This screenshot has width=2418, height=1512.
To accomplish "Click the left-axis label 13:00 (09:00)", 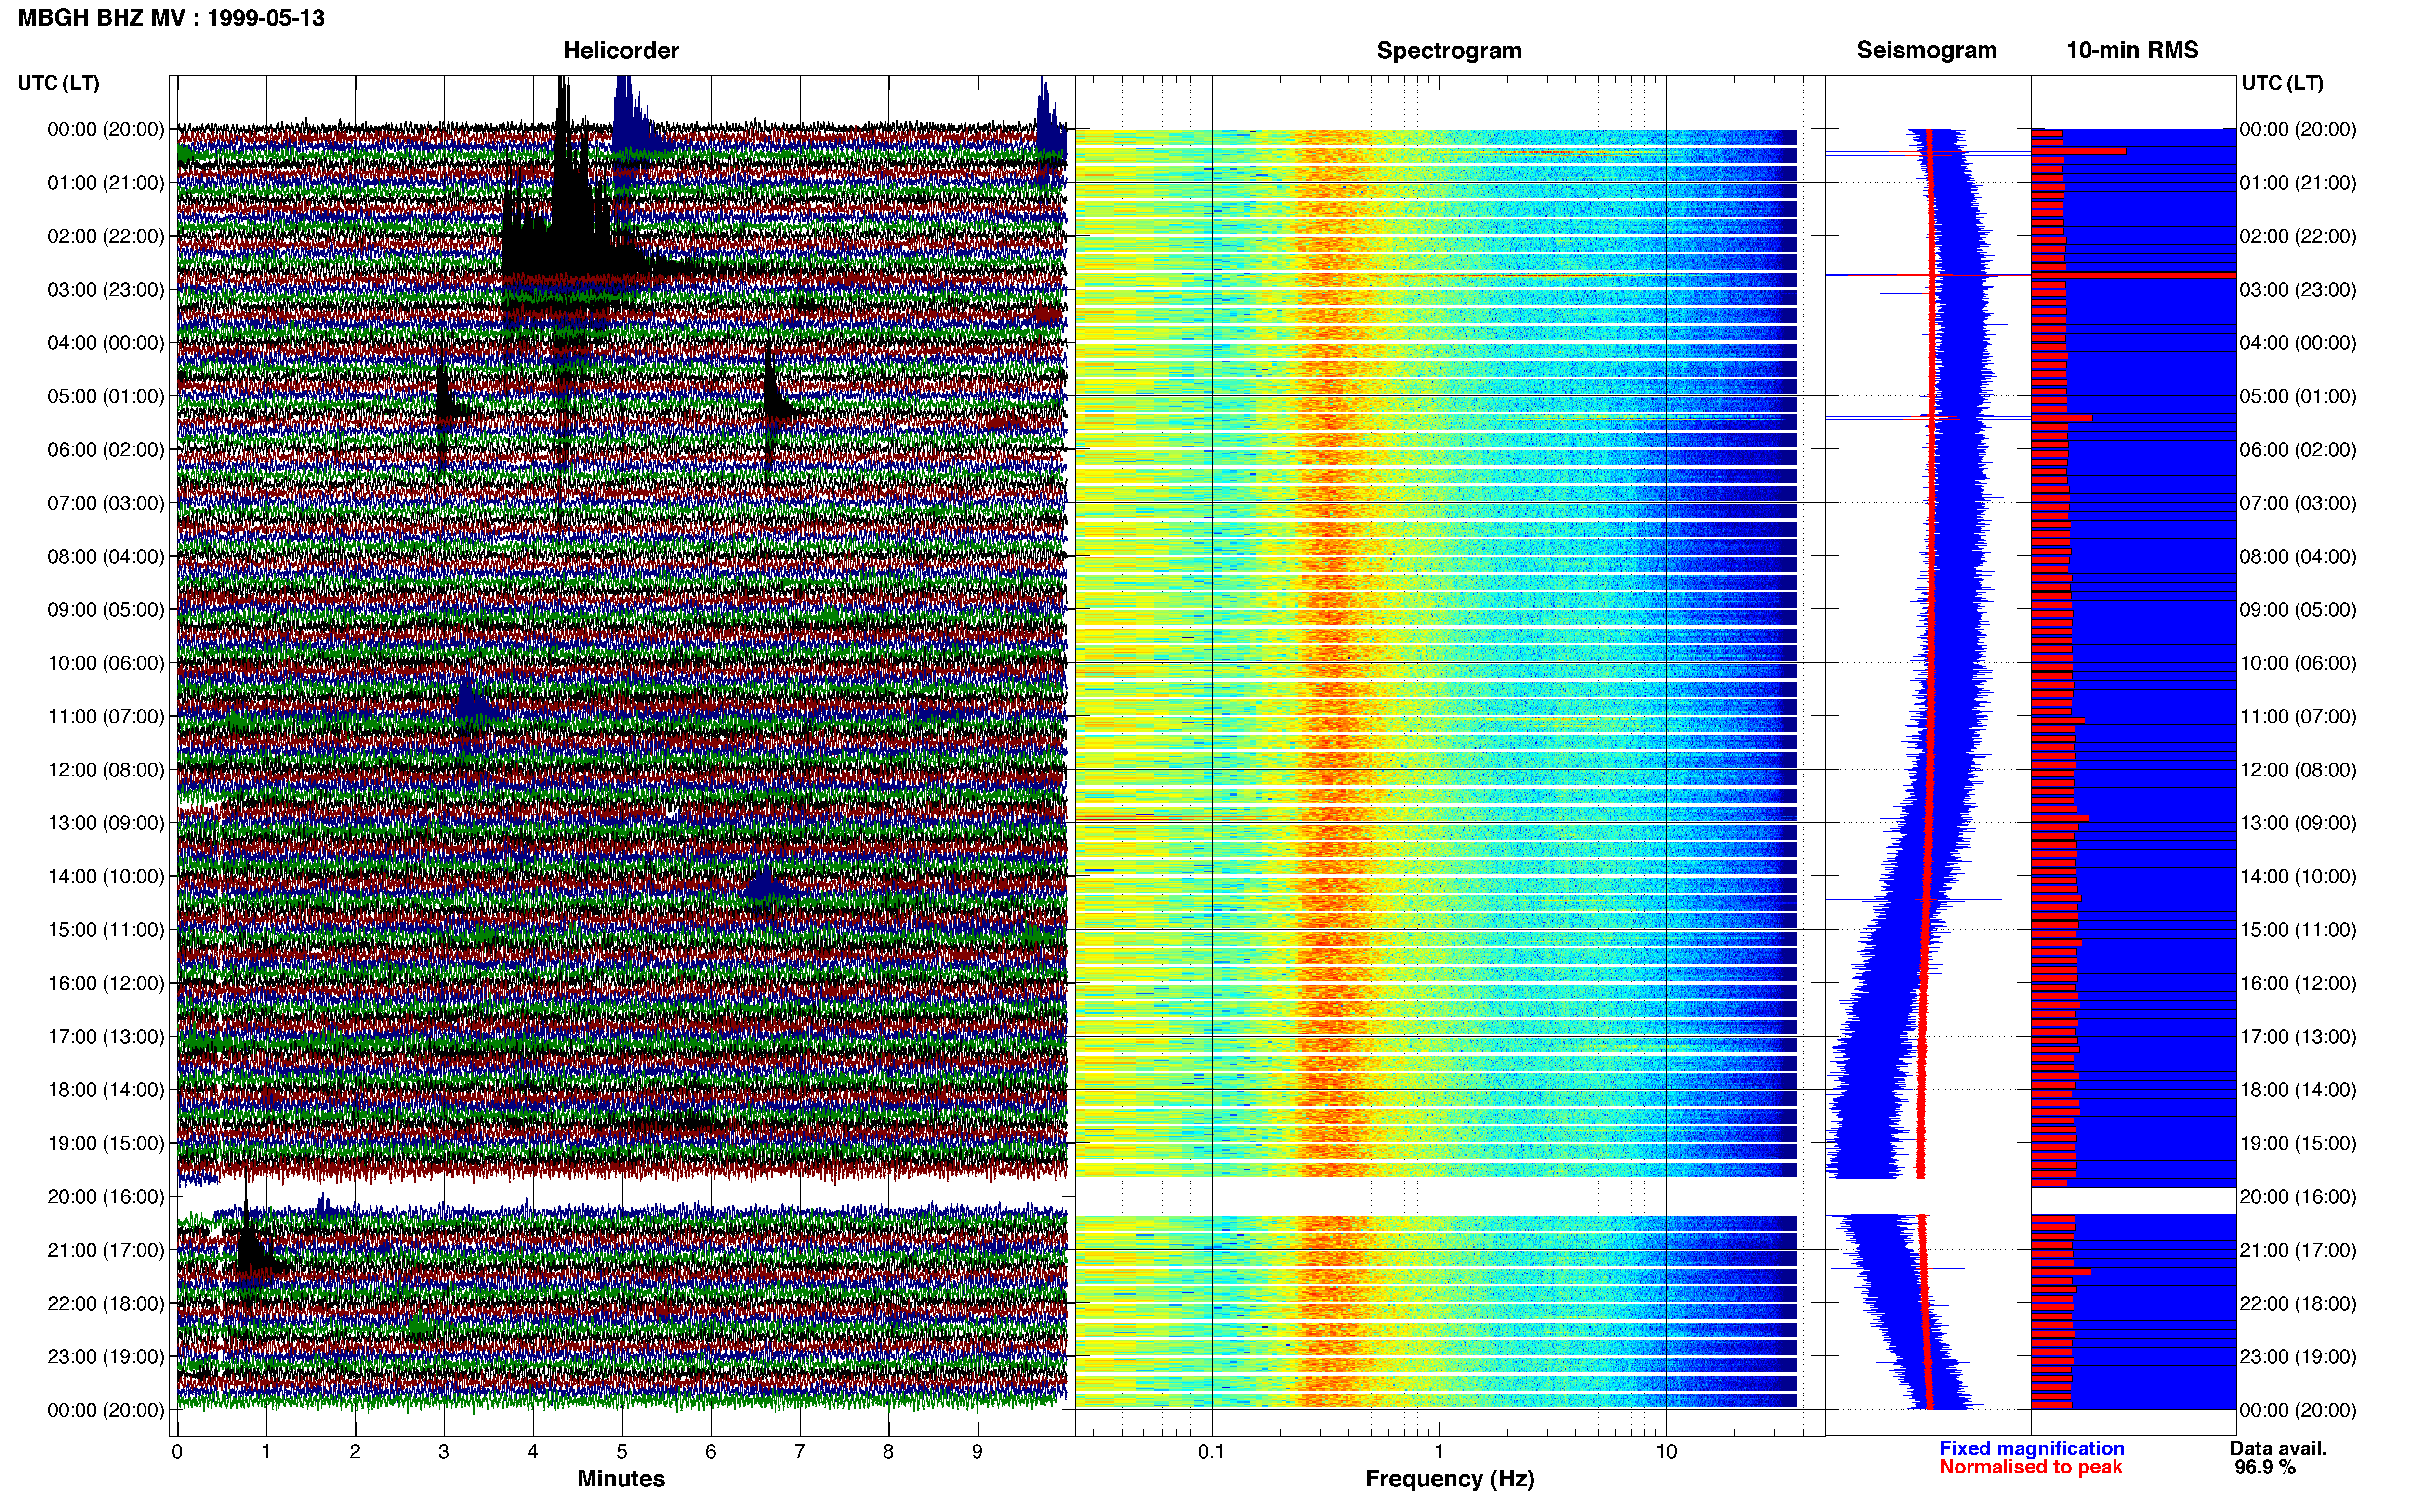I will 106,823.
